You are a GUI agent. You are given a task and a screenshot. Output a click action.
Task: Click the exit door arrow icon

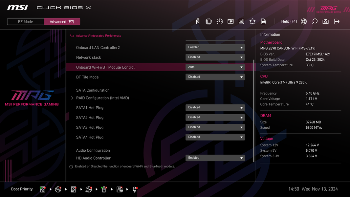tap(337, 21)
